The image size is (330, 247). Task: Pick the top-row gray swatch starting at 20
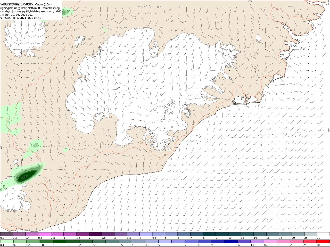coord(298,234)
